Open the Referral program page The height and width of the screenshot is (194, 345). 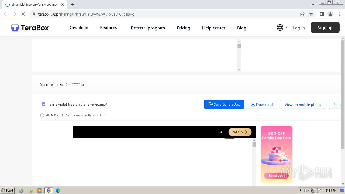148,28
